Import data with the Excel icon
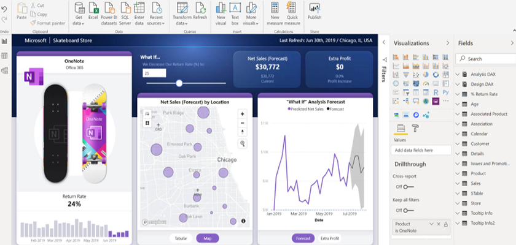Image resolution: width=516 pixels, height=245 pixels. [93, 9]
